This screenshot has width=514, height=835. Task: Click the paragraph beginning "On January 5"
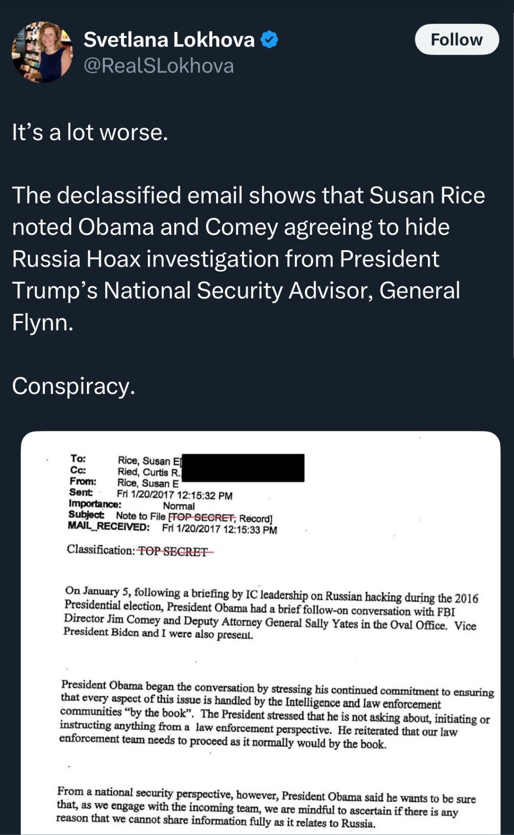click(x=270, y=612)
